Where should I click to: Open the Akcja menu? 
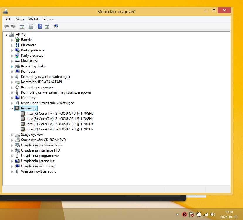tap(20, 19)
